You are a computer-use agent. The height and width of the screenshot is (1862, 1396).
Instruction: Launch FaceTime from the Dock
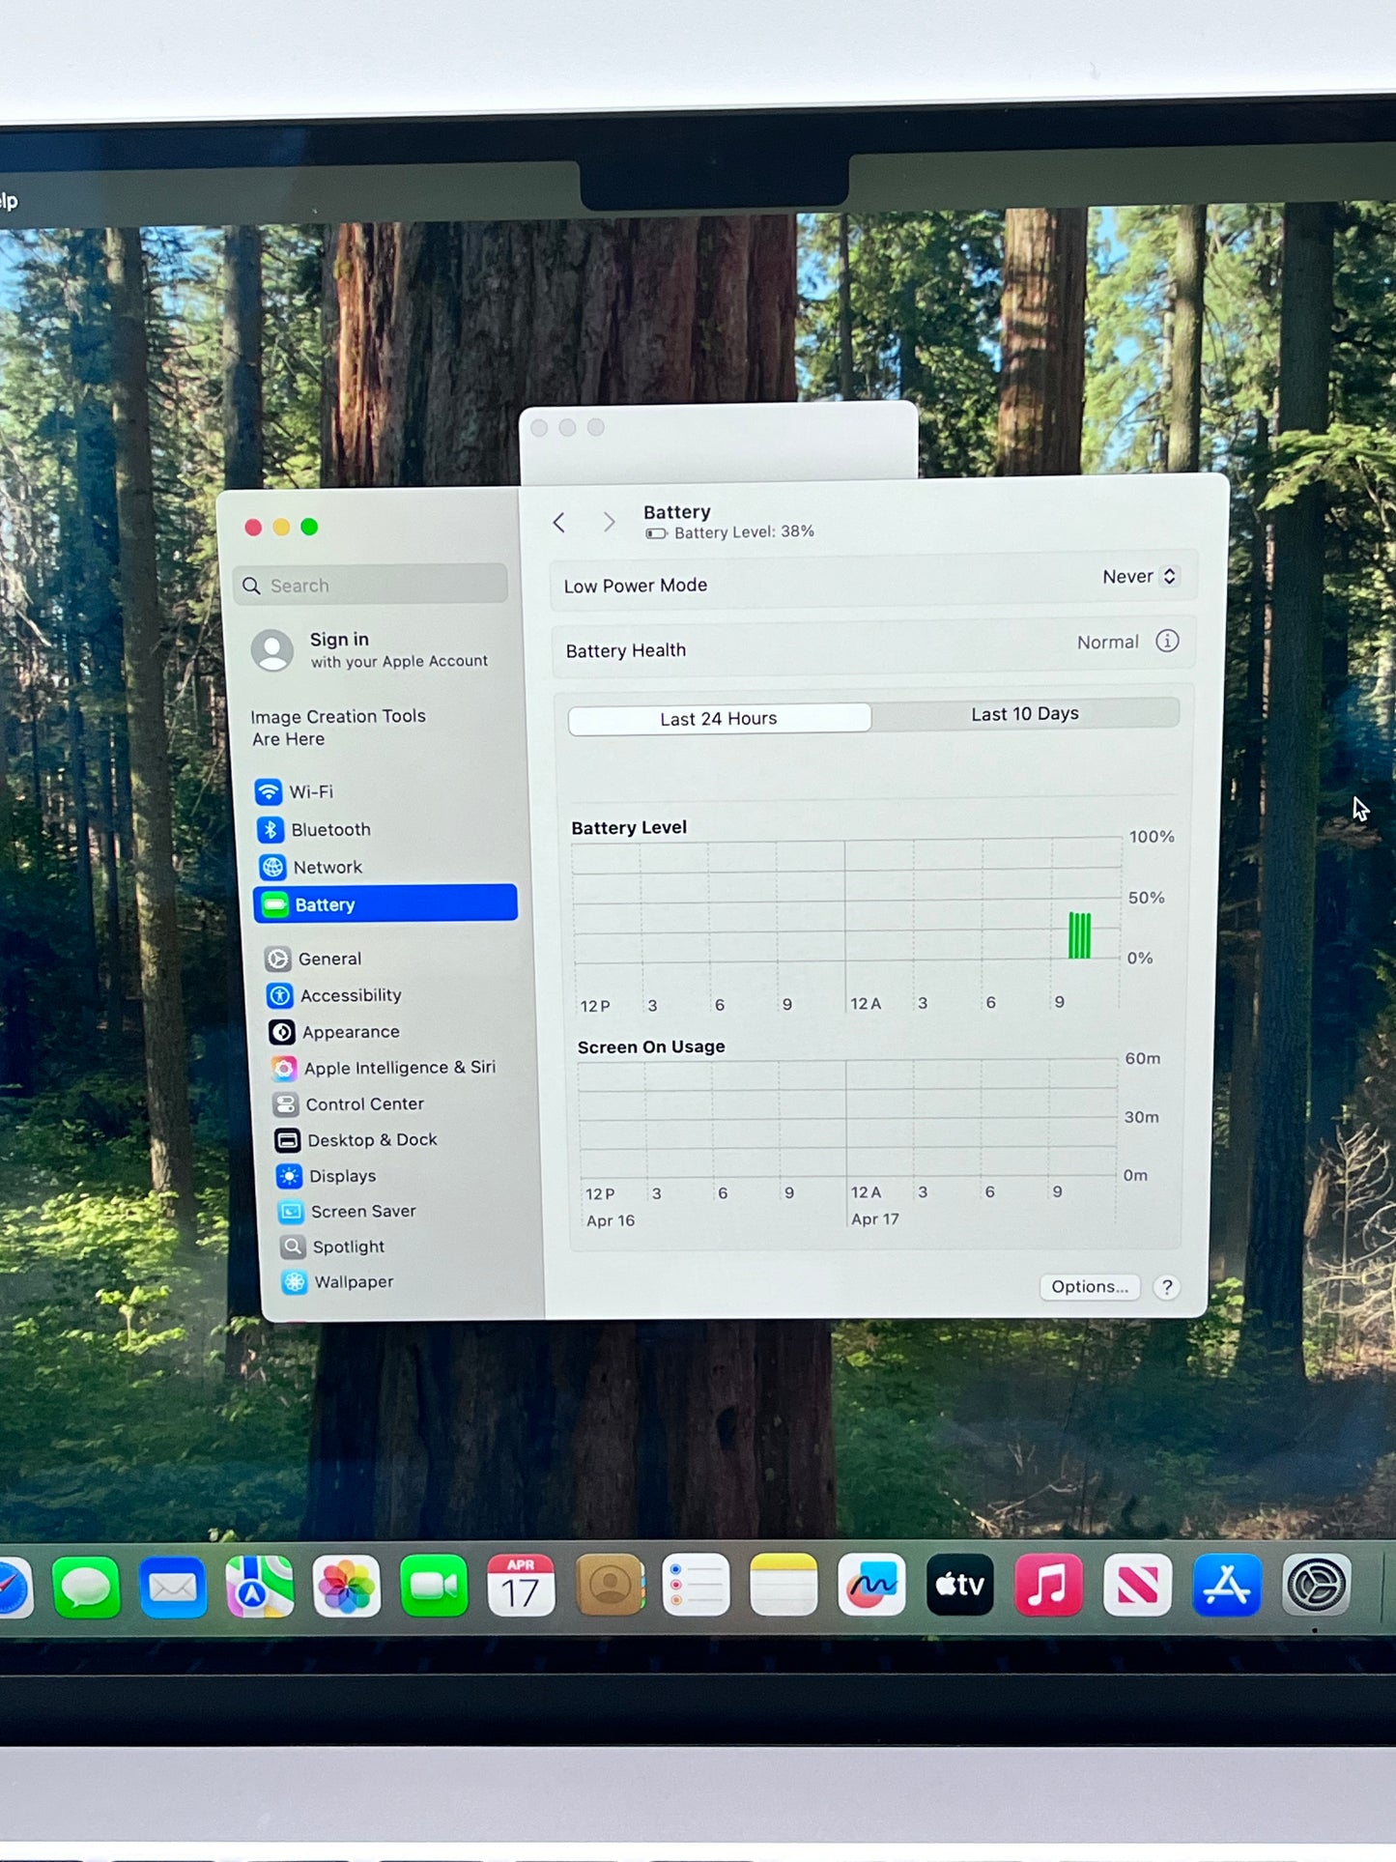[x=434, y=1586]
